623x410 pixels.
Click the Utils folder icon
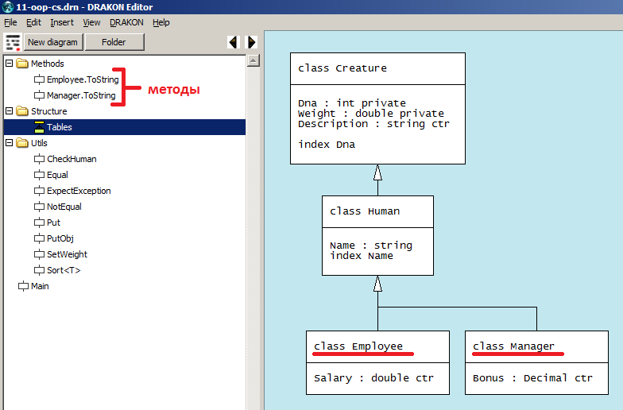(x=22, y=143)
